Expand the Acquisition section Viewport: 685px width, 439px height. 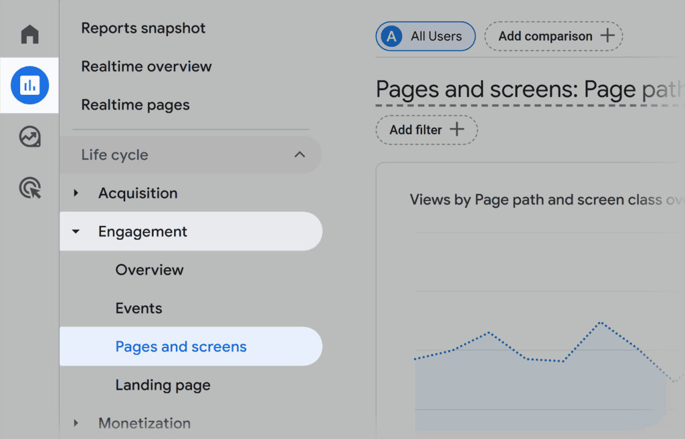click(x=76, y=193)
